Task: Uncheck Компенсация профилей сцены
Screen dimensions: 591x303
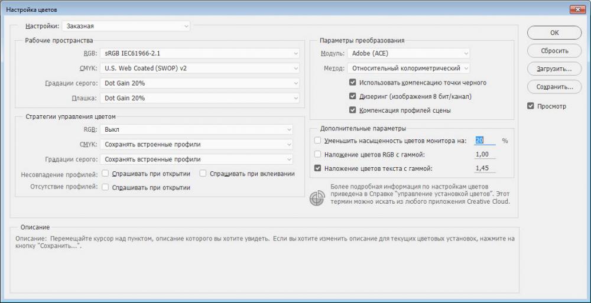Action: point(353,110)
